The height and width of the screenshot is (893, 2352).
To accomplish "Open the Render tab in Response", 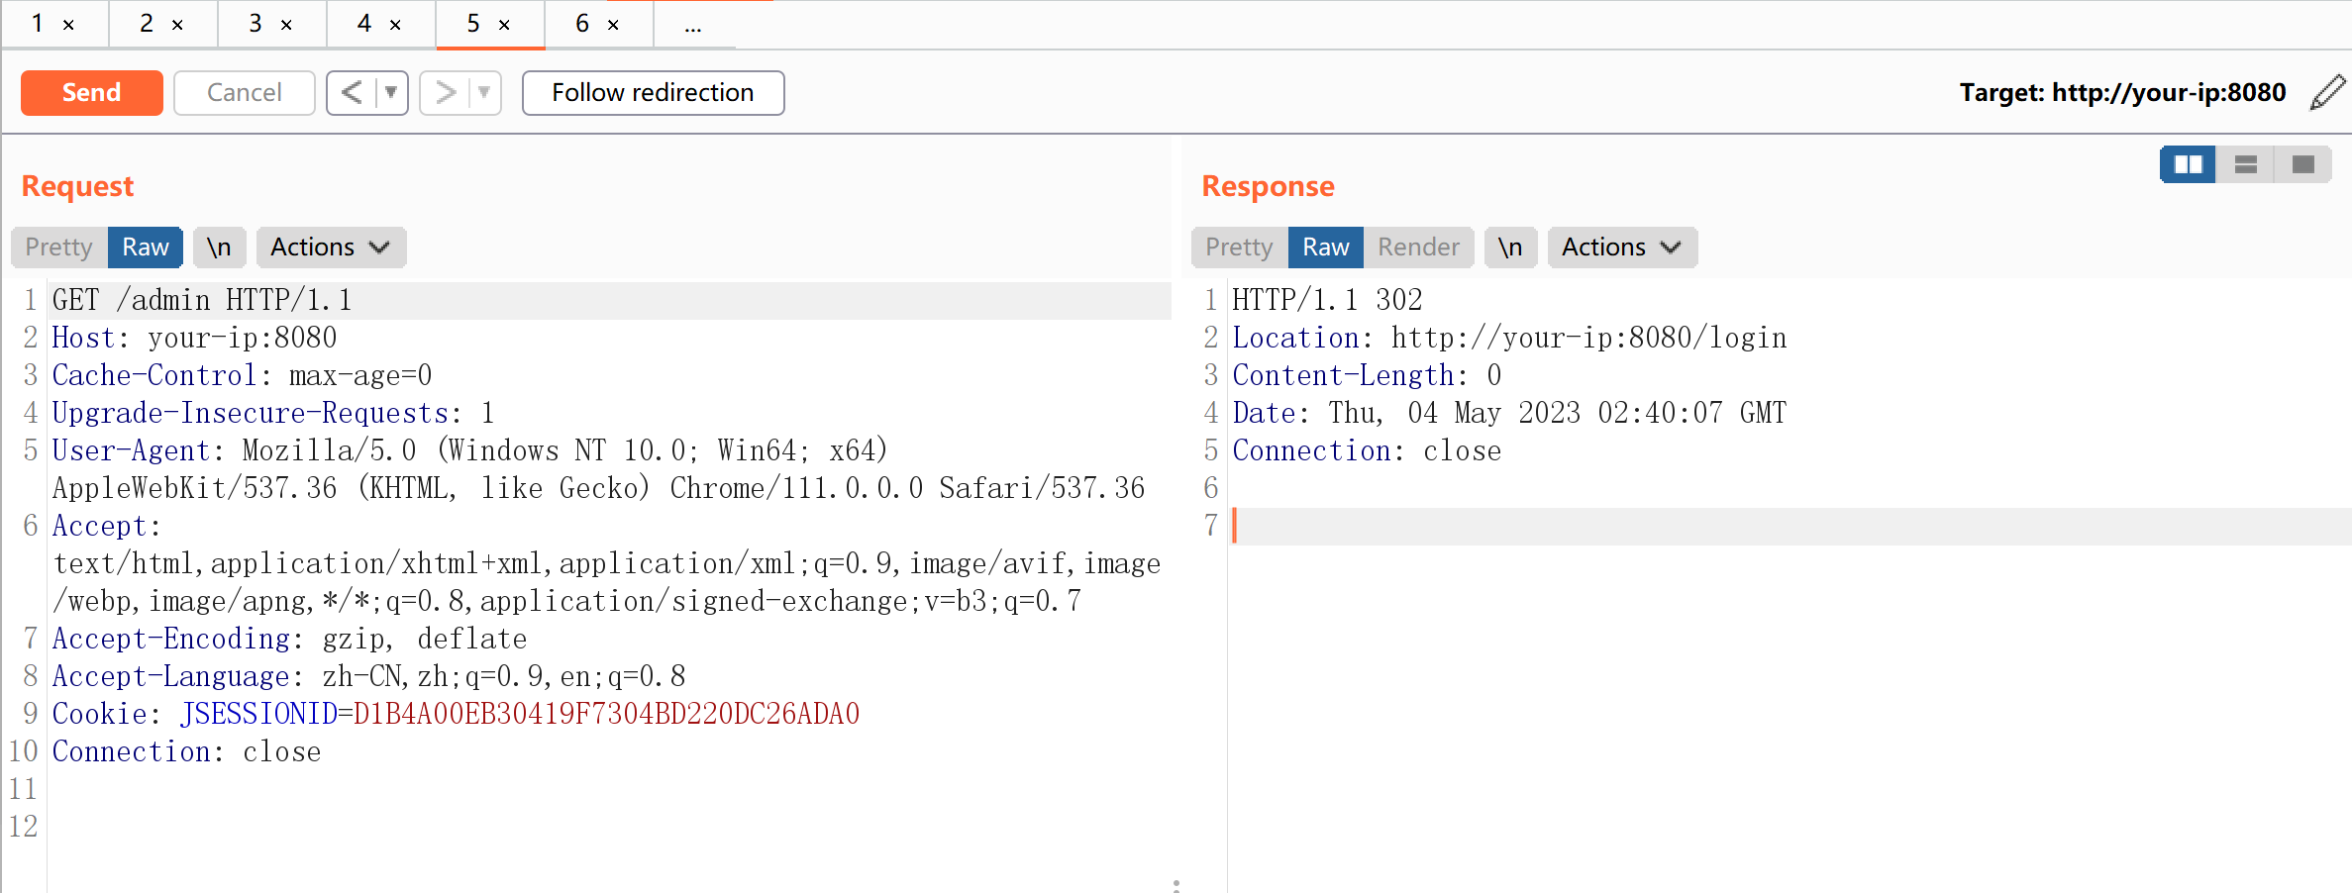I will [x=1418, y=248].
